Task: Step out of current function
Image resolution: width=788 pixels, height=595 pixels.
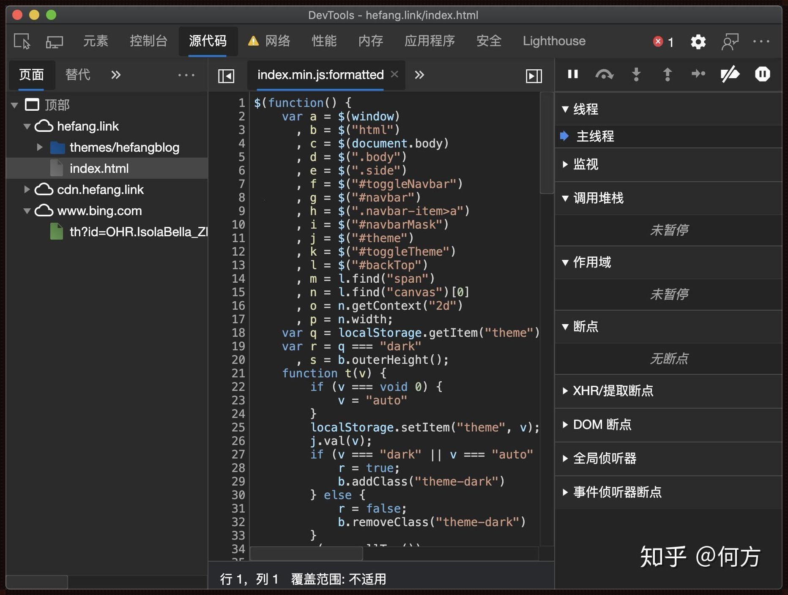Action: pos(667,74)
